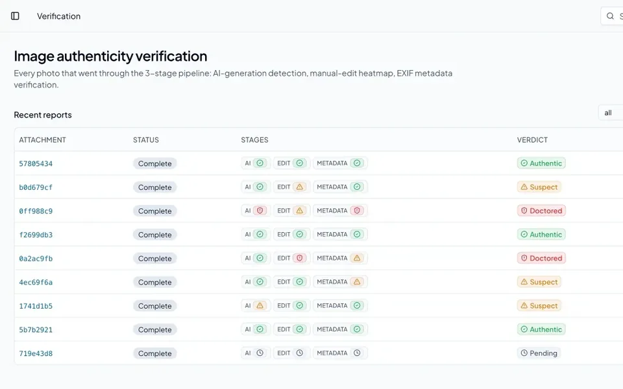Click the ATTACHMENT column header
This screenshot has height=389, width=623.
click(x=43, y=140)
